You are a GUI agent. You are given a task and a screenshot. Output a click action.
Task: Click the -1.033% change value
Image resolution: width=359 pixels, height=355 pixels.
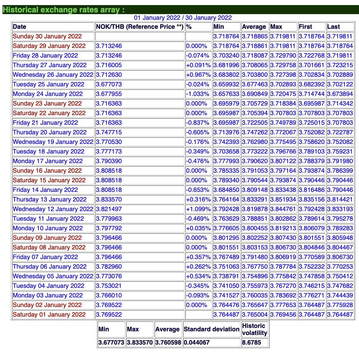pyautogui.click(x=198, y=94)
